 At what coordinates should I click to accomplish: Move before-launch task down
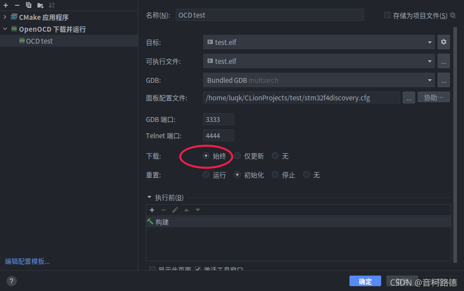[x=198, y=210]
